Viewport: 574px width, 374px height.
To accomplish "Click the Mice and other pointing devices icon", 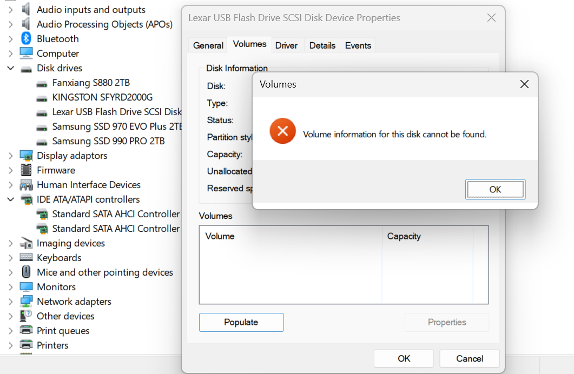I will [x=26, y=272].
